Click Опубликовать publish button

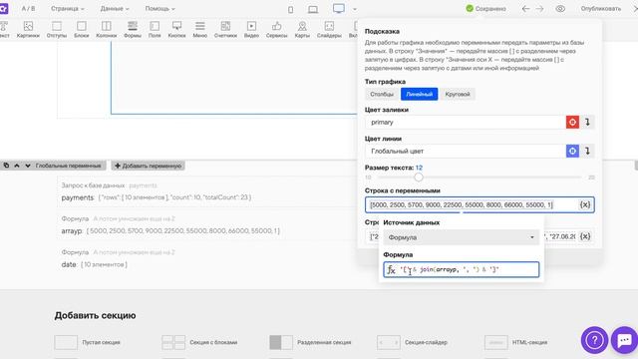(600, 9)
